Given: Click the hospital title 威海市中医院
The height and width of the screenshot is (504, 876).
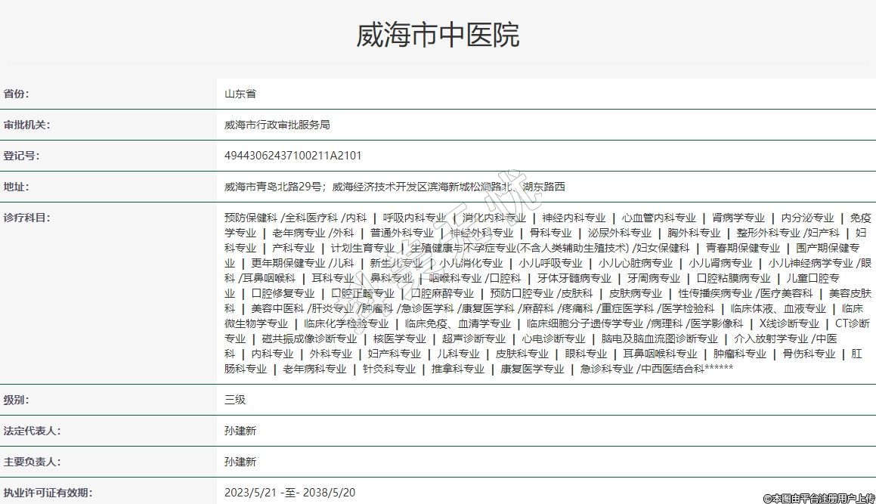Looking at the screenshot, I should point(438,36).
